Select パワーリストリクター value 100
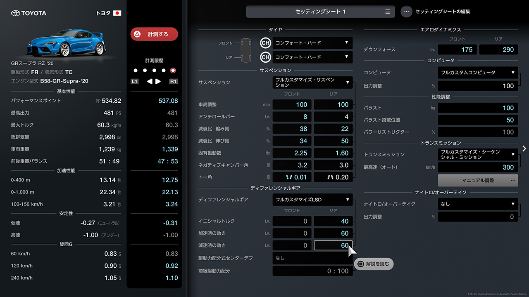The image size is (529, 297). (x=478, y=132)
